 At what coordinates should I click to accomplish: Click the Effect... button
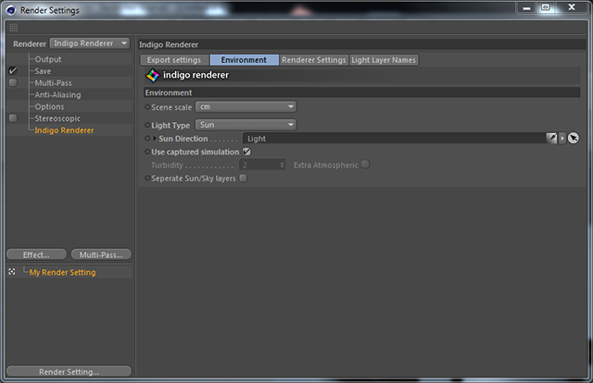(36, 254)
